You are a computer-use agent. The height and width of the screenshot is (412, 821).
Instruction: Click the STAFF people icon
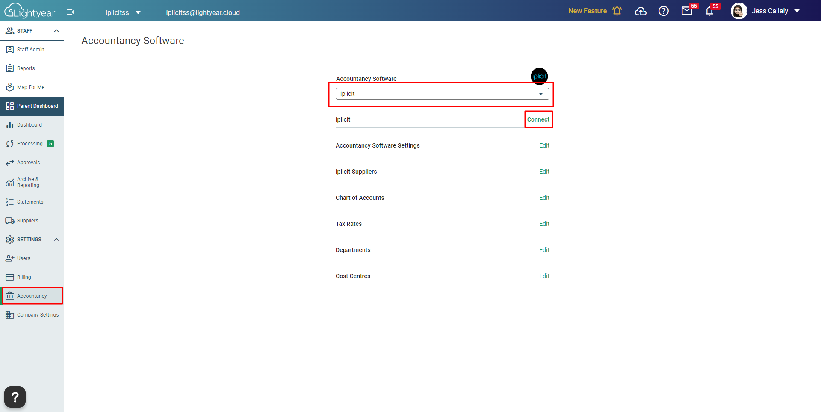pos(10,31)
